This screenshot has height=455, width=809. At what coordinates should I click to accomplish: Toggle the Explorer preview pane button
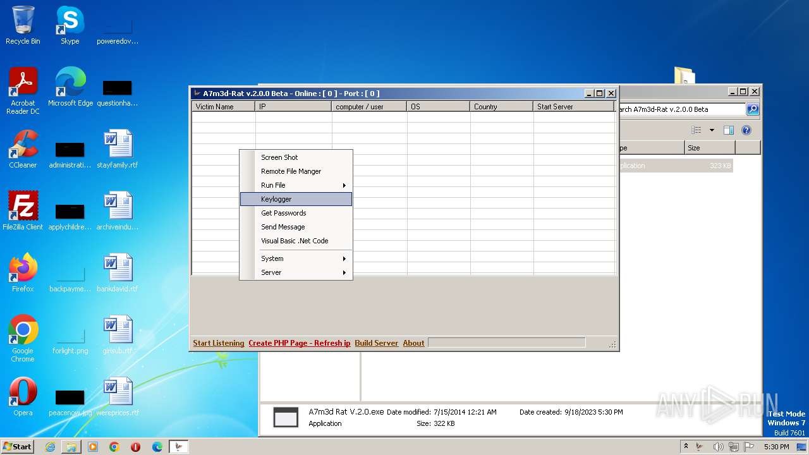pos(729,130)
